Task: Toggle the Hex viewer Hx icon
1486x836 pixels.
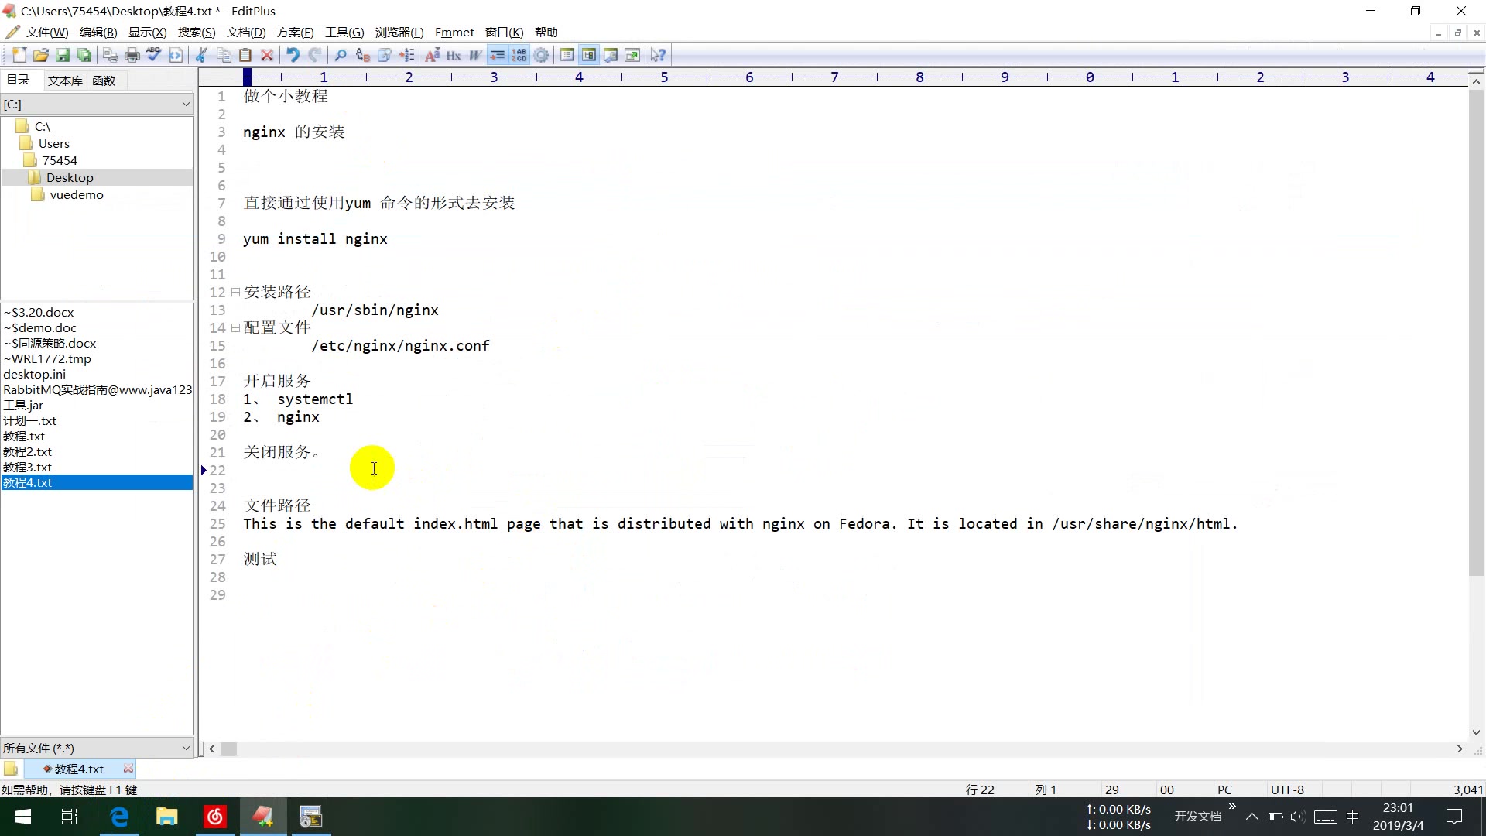Action: pyautogui.click(x=454, y=55)
